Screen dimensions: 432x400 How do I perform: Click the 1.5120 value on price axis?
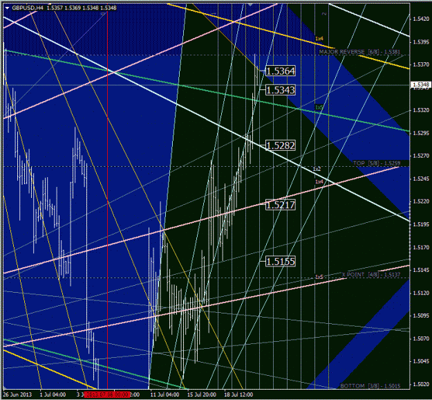(x=421, y=293)
